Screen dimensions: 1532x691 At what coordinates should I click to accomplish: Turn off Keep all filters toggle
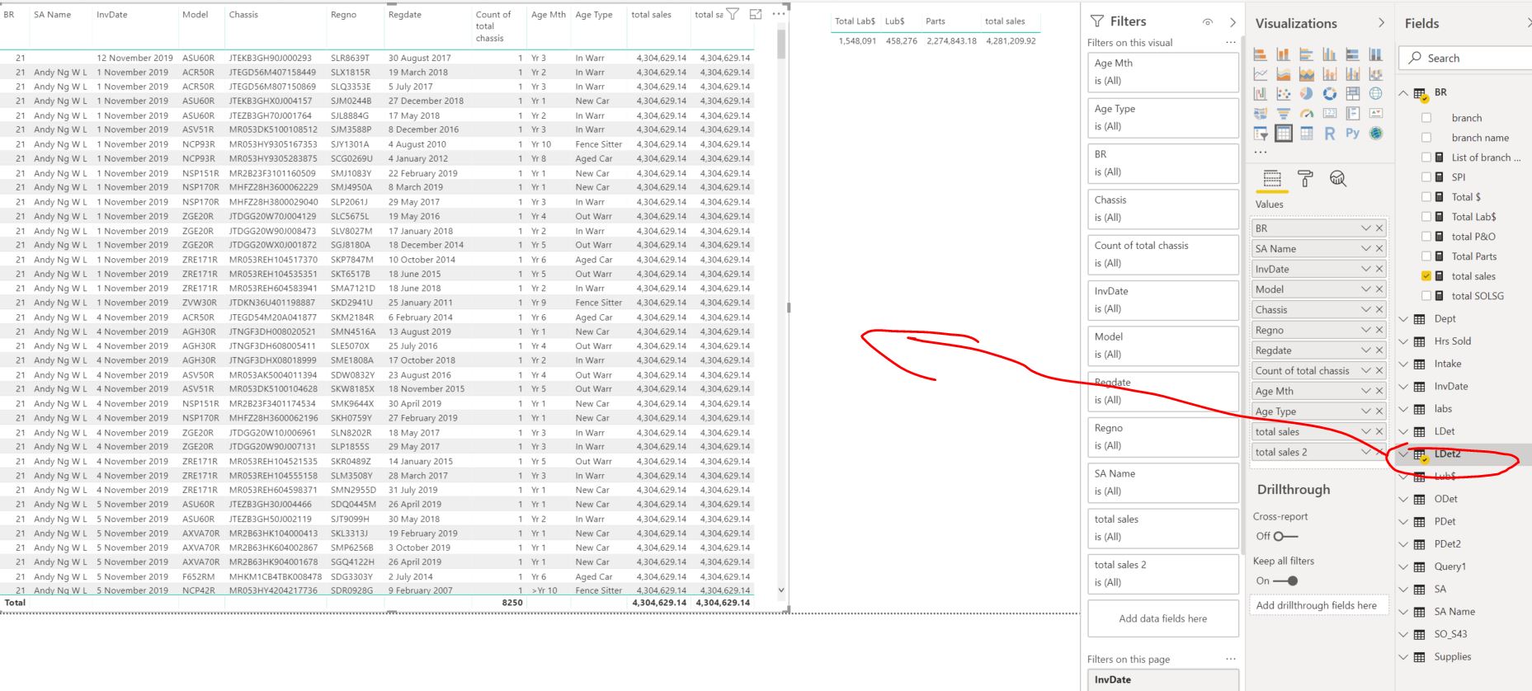[x=1285, y=581]
